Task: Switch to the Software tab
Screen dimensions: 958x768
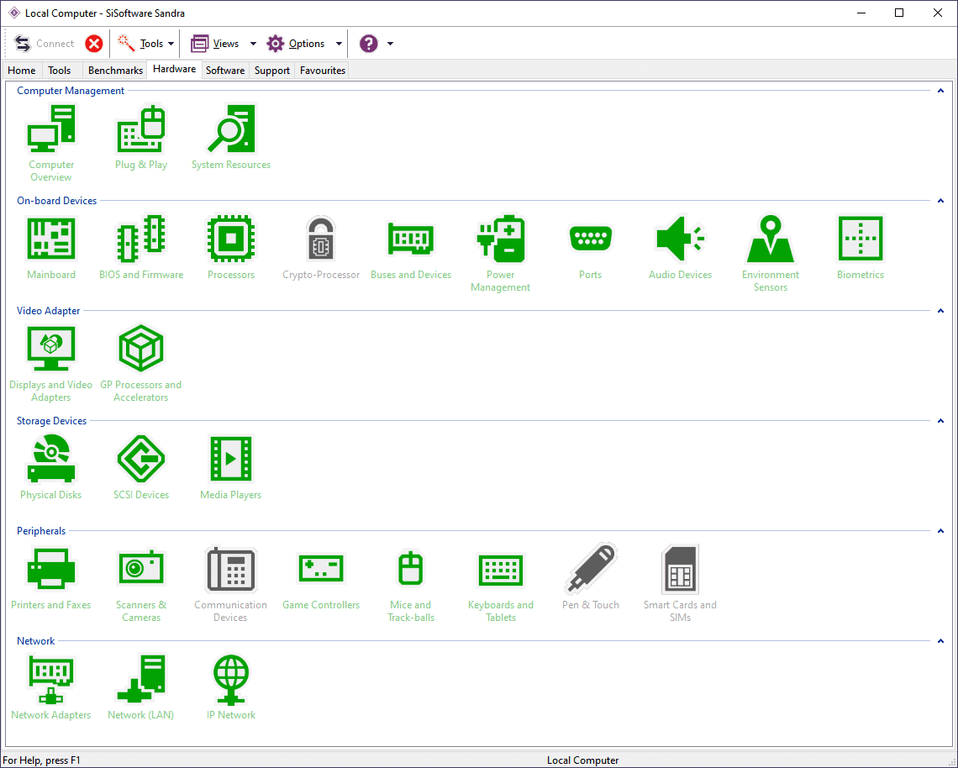Action: click(x=225, y=71)
